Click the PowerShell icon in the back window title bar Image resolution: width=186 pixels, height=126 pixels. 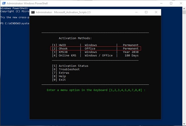click(4, 3)
